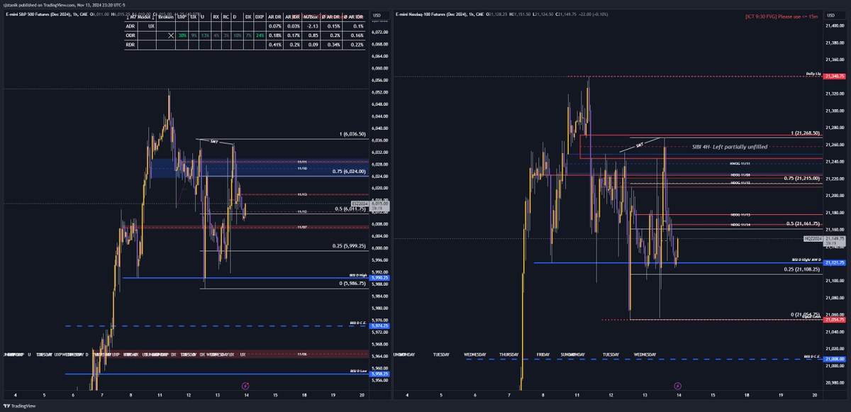Select the SIBI 4H- Left partially unfilled note

[730, 146]
